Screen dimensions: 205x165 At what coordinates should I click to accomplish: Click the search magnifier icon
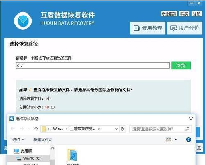pos(187,129)
